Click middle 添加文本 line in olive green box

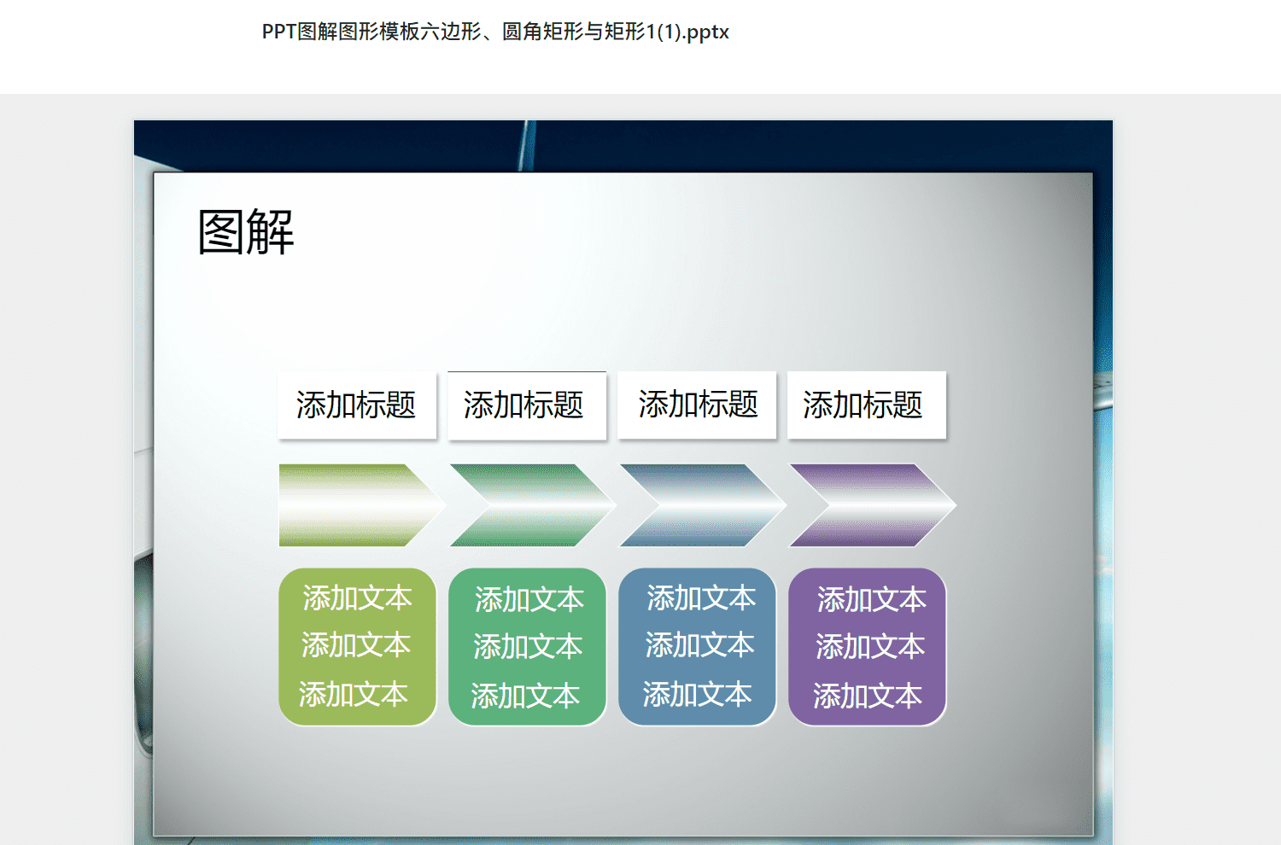pyautogui.click(x=356, y=644)
